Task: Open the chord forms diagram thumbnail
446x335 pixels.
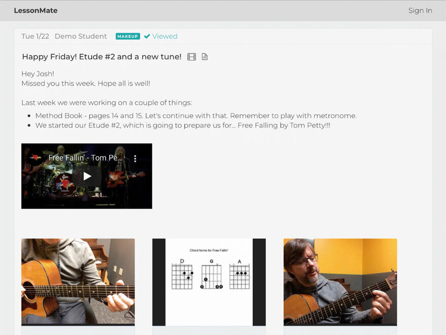Action: (x=209, y=282)
